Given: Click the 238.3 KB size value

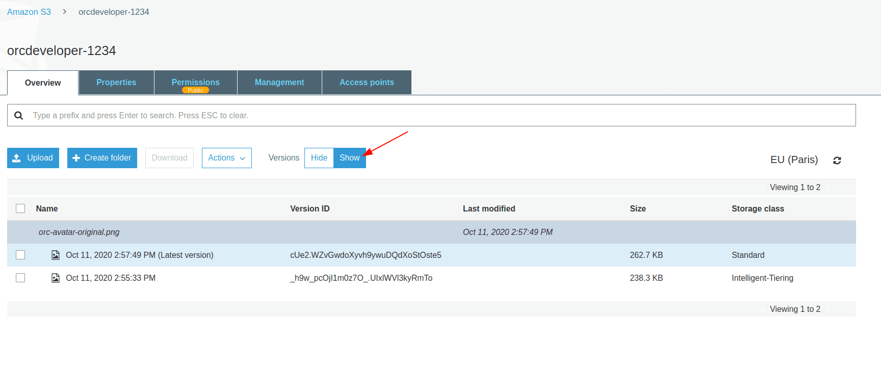Looking at the screenshot, I should pyautogui.click(x=646, y=278).
